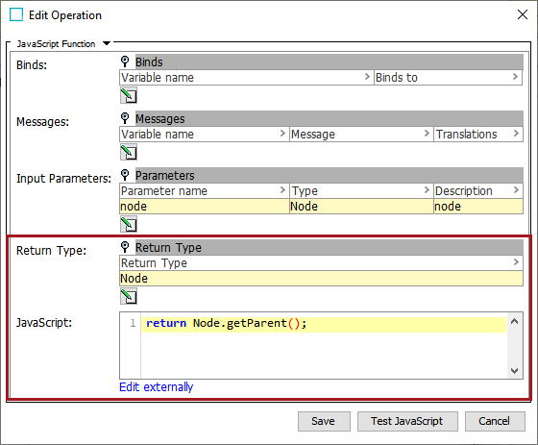Image resolution: width=538 pixels, height=445 pixels.
Task: Expand the Parameter name column arrow
Action: tap(282, 190)
